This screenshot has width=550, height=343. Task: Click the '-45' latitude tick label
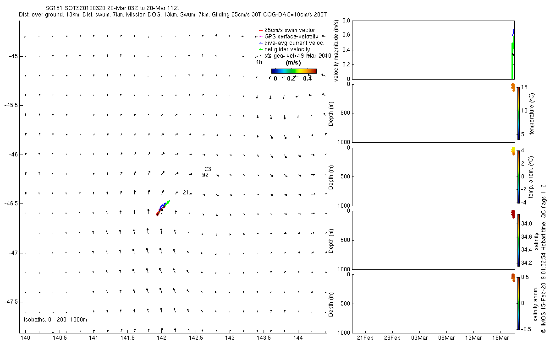[13, 56]
